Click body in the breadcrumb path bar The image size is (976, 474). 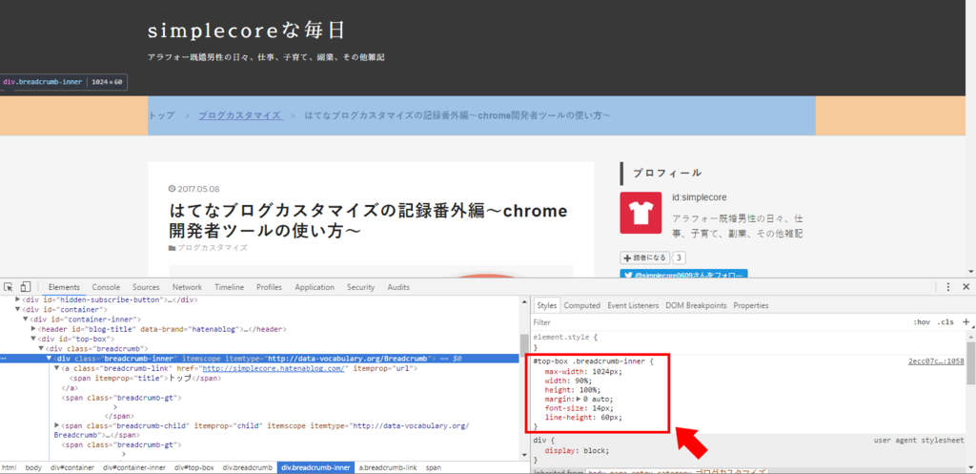[x=33, y=467]
